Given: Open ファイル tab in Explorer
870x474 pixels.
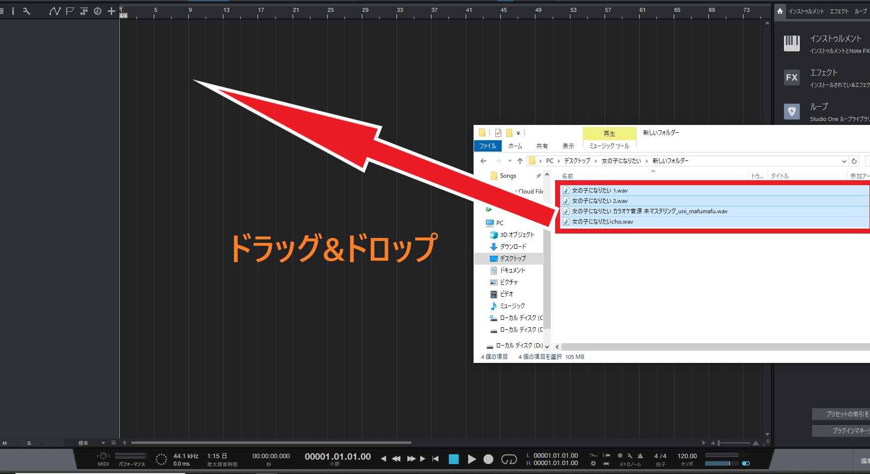Looking at the screenshot, I should (488, 146).
